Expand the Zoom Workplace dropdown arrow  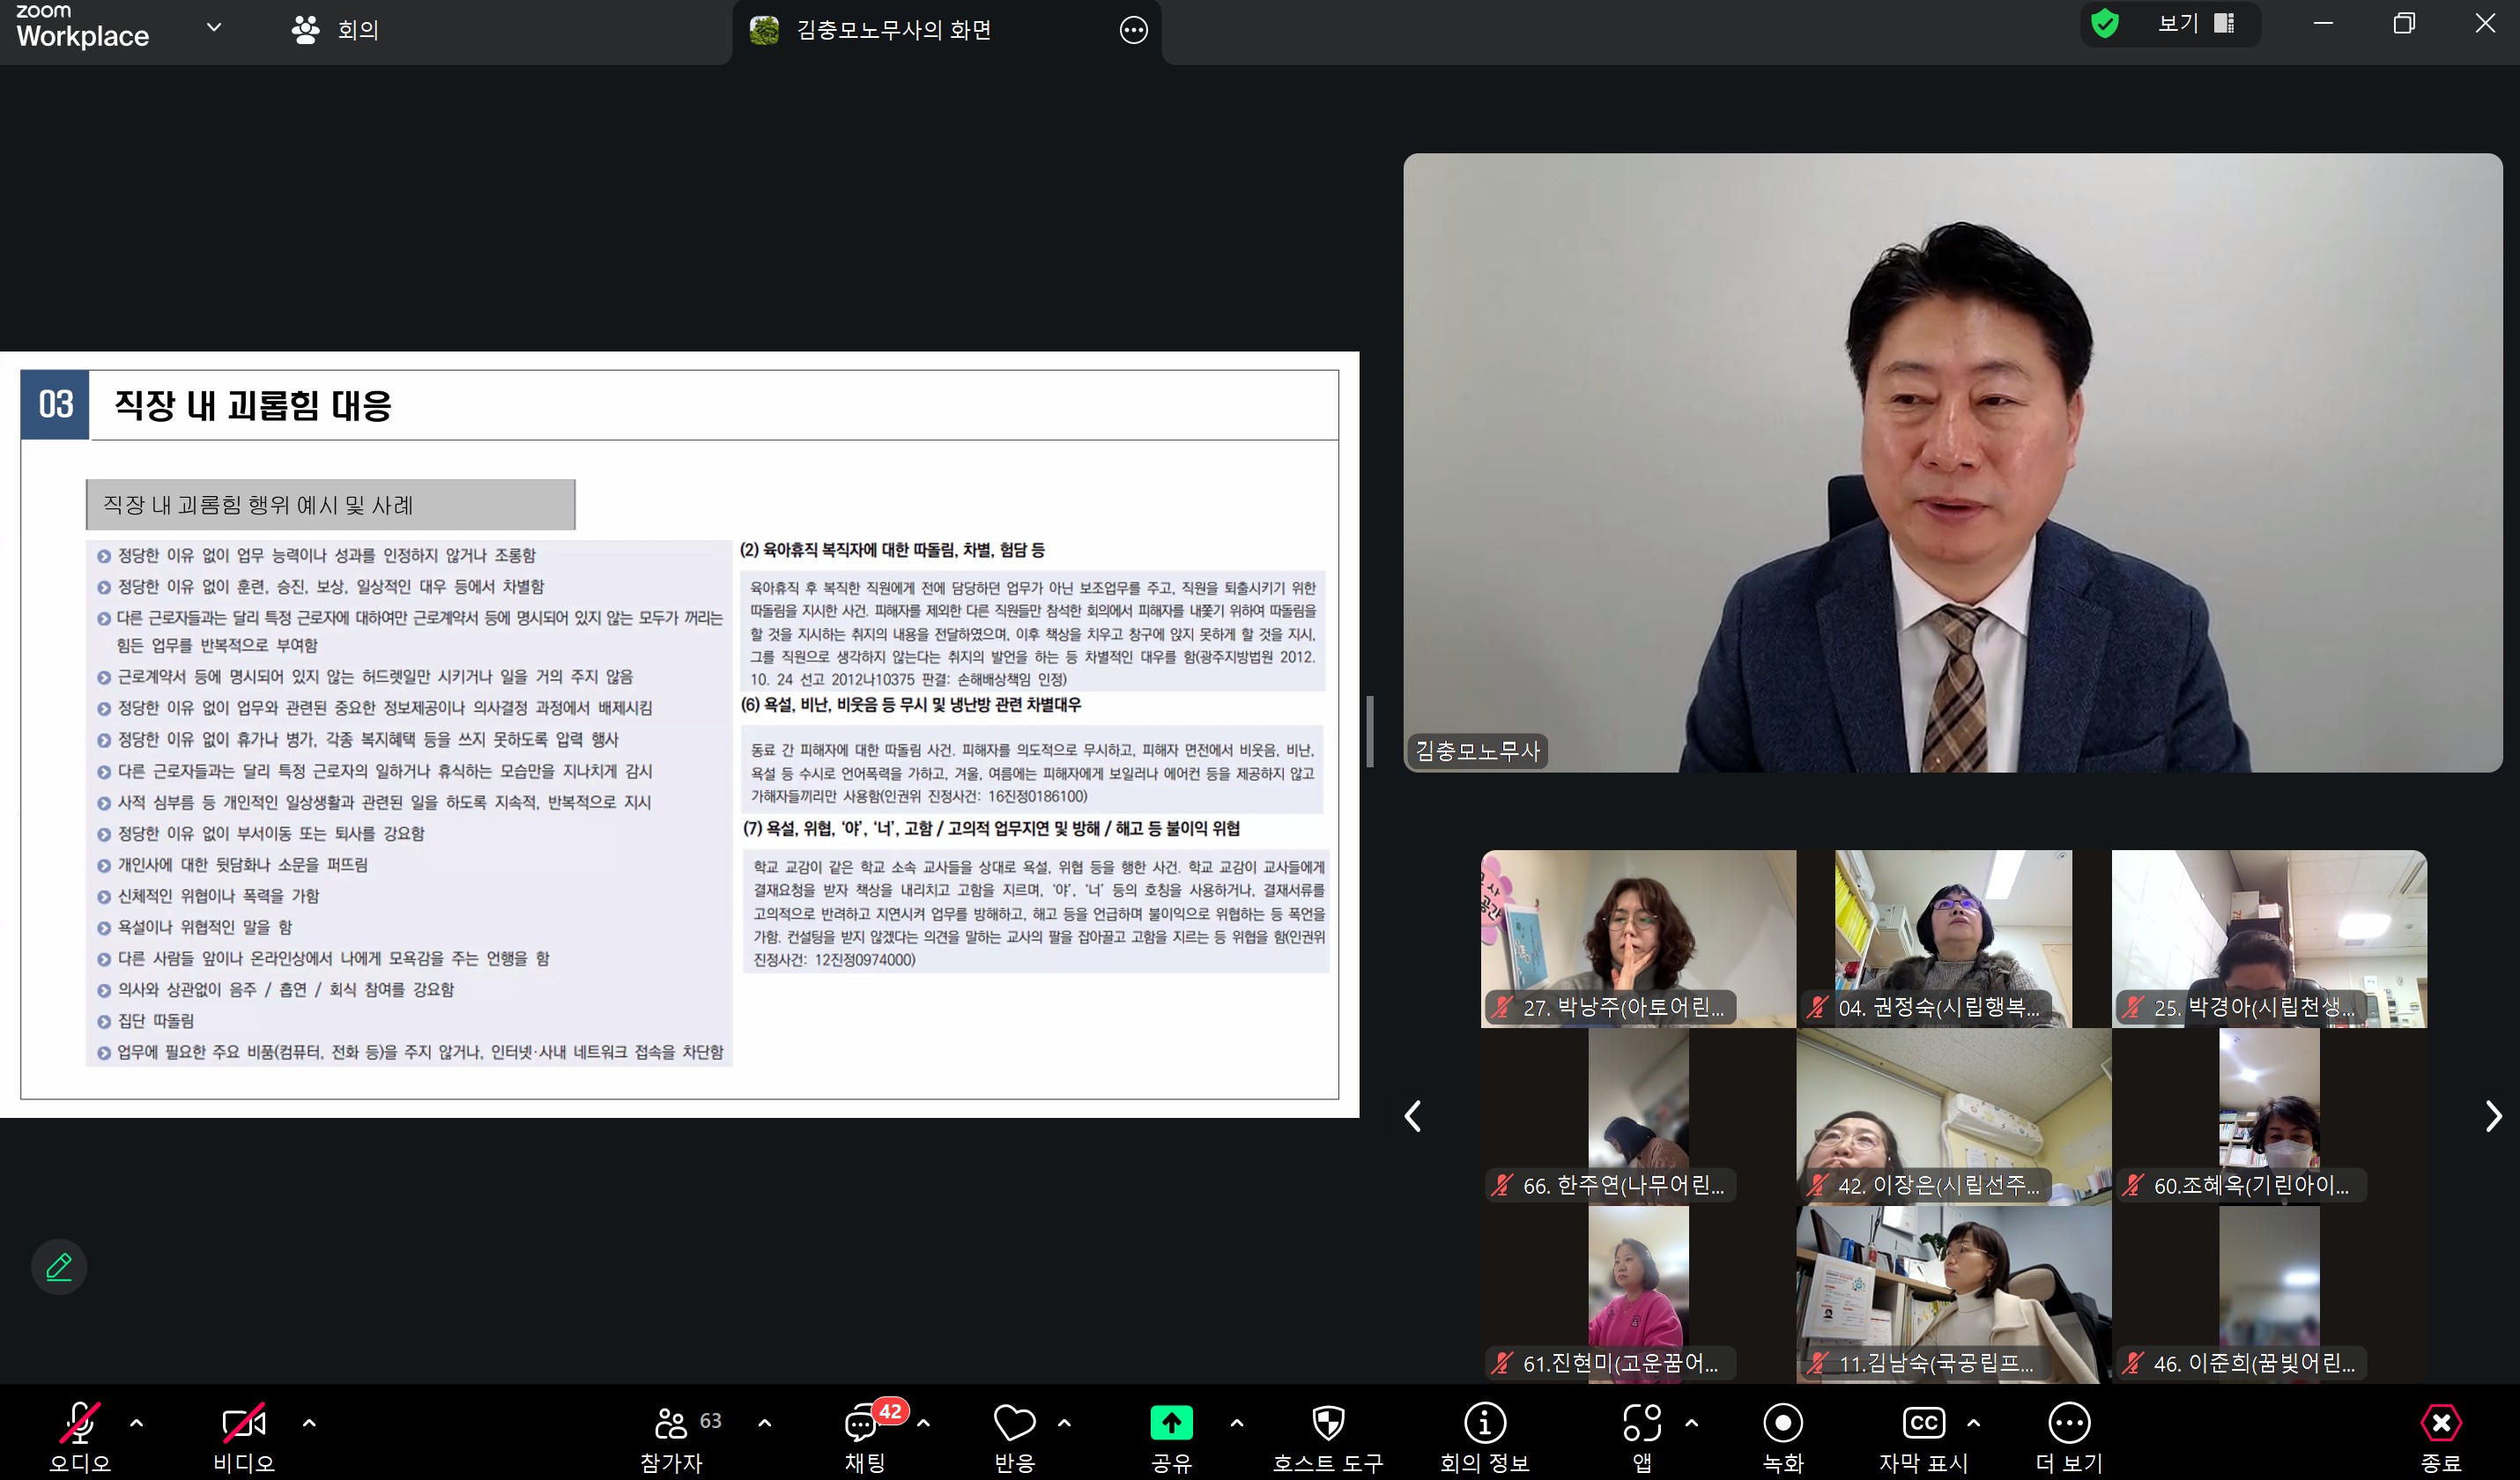click(x=213, y=28)
